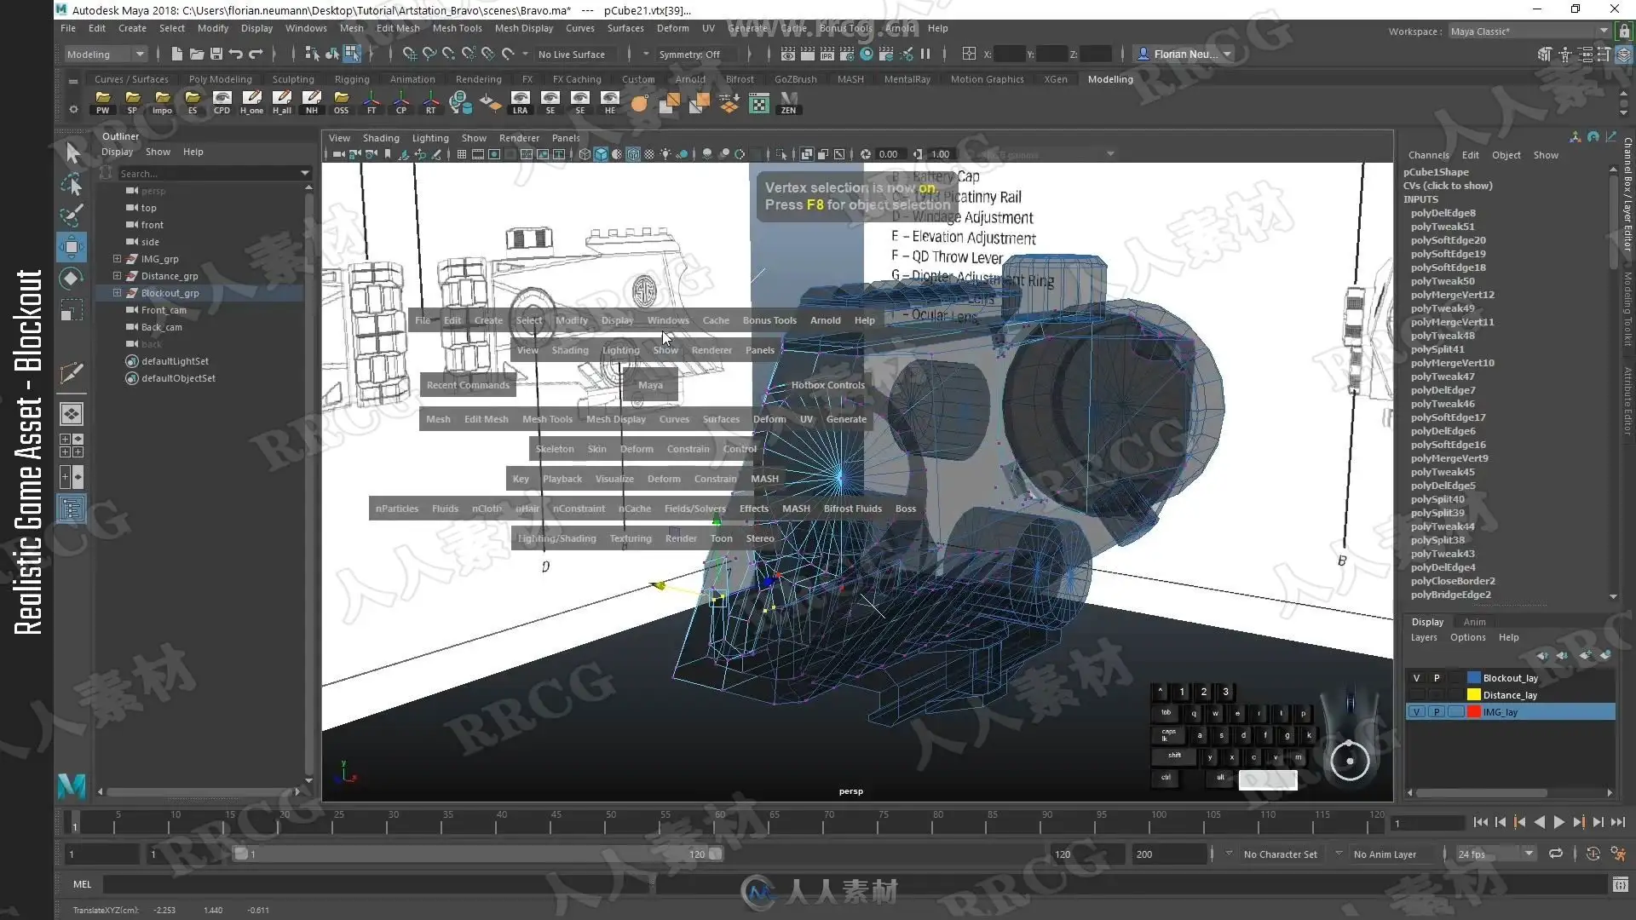Run the ZEN shelf script
1636x920 pixels.
788,103
